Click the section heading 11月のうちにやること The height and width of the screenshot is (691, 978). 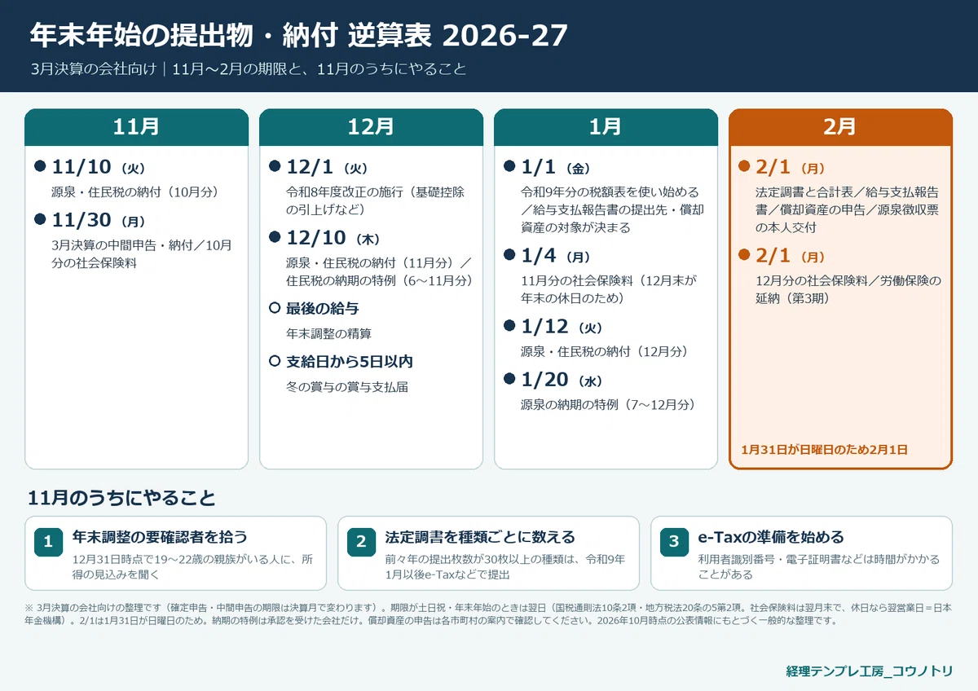click(121, 498)
